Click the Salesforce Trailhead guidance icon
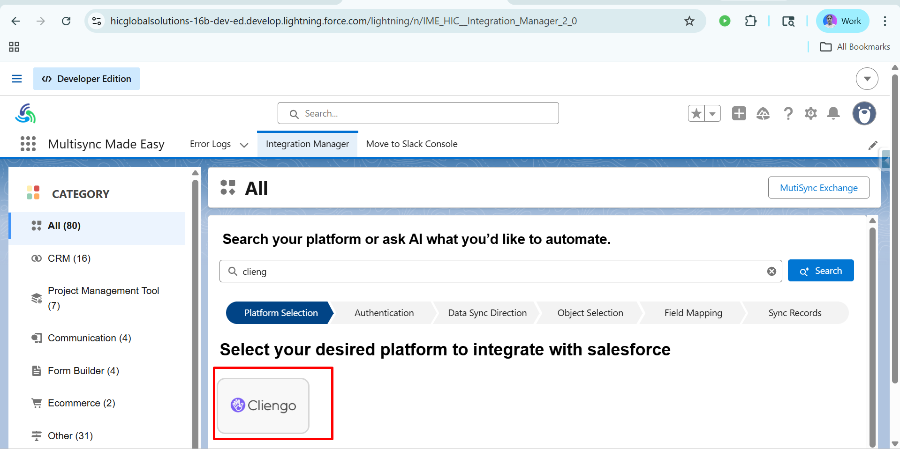This screenshot has width=900, height=449. pos(763,113)
